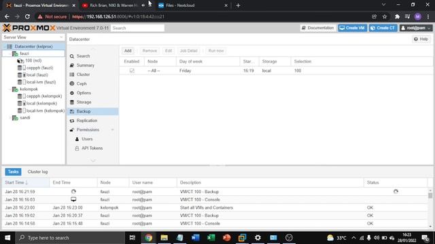Sort tasks by End Time column
Image resolution: width=435 pixels, height=244 pixels.
point(73,182)
